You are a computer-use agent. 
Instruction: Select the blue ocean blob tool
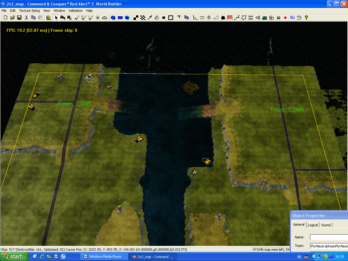pyautogui.click(x=127, y=18)
